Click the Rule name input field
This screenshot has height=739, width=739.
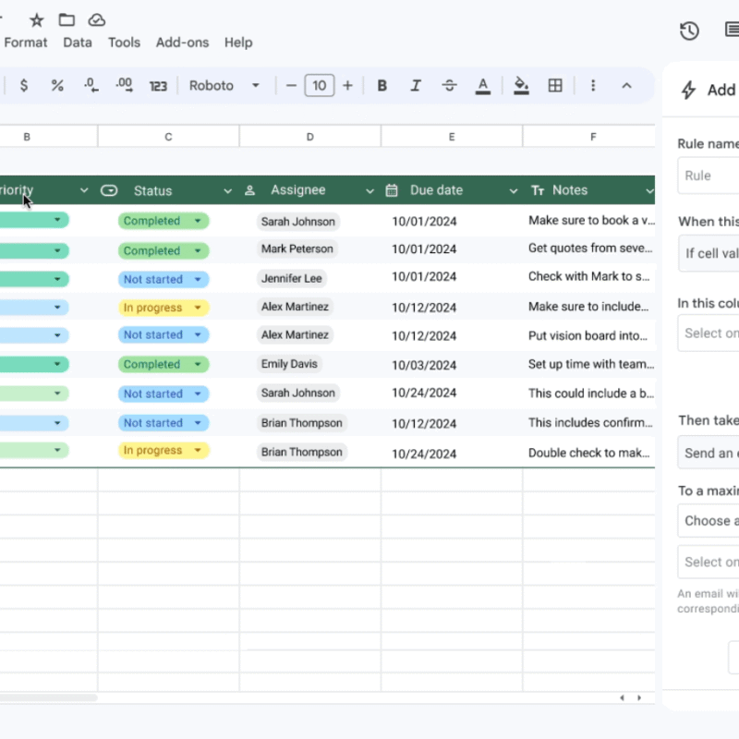(x=709, y=176)
